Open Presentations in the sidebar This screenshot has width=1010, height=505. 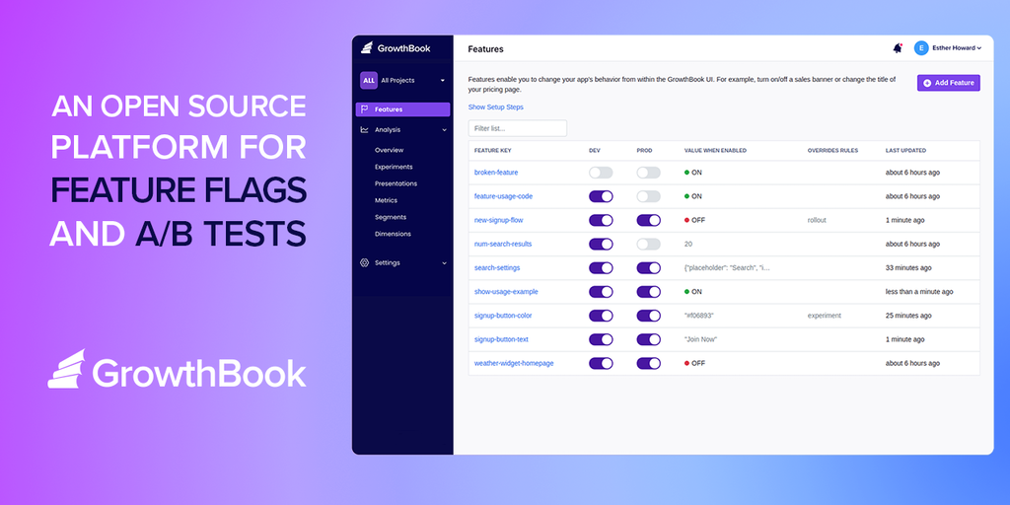tap(396, 183)
